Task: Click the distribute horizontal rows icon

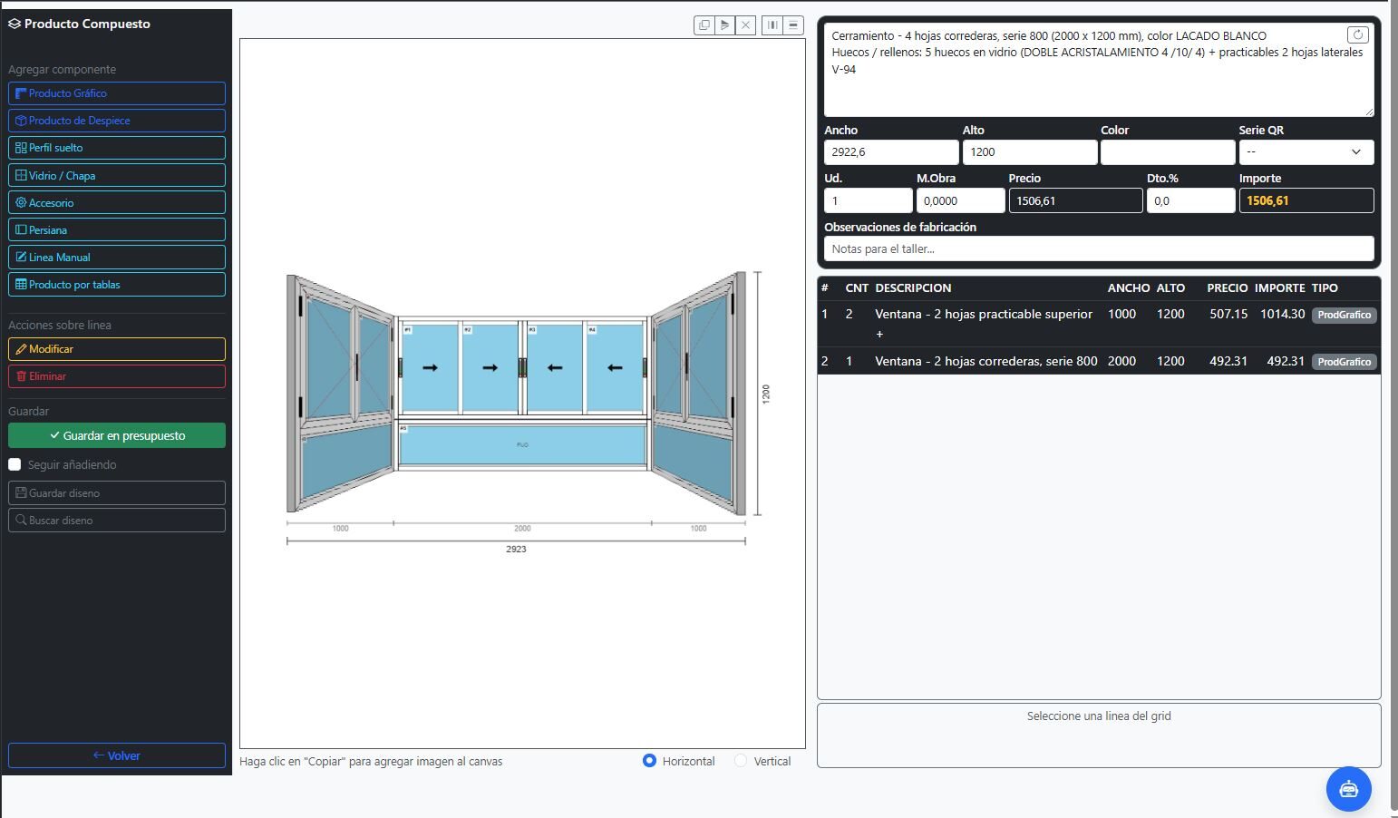Action: click(x=792, y=25)
